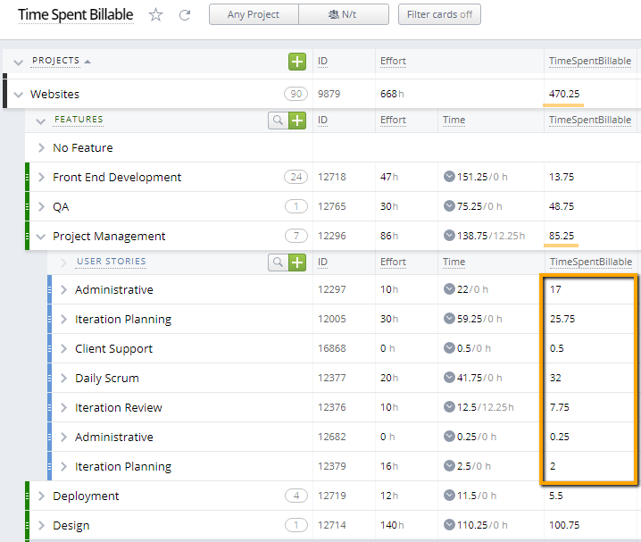641x542 pixels.
Task: Star the Time Spent Billable view as favorite
Action: (155, 15)
